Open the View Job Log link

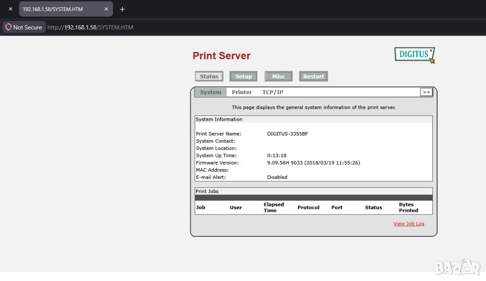pos(409,223)
